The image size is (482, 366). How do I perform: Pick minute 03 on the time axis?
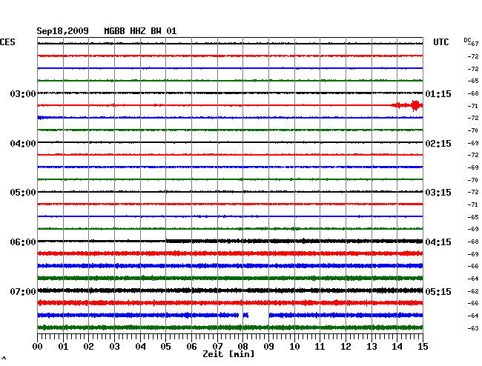pos(114,346)
